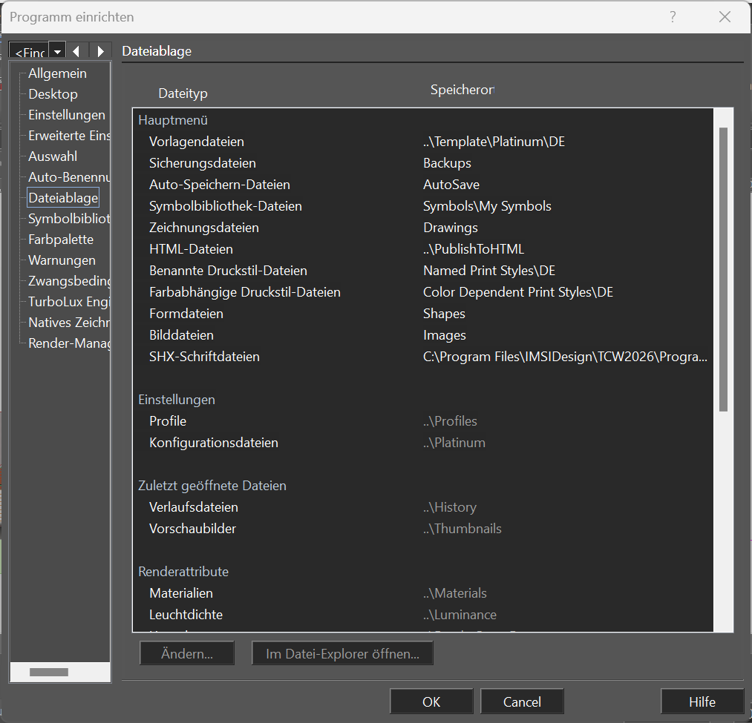
Task: Click the Ändern... button
Action: click(x=187, y=653)
